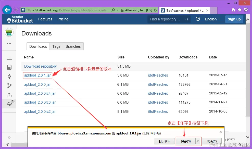Viewport: 252px width, 149px height.
Task: Click the 2015-07-15 date cell
Action: (218, 75)
